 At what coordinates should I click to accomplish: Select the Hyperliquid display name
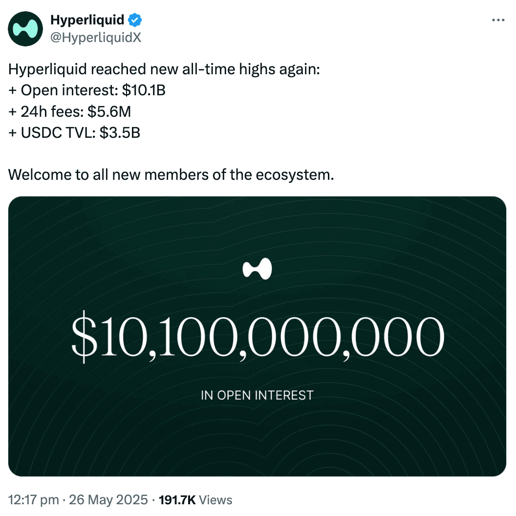87,20
